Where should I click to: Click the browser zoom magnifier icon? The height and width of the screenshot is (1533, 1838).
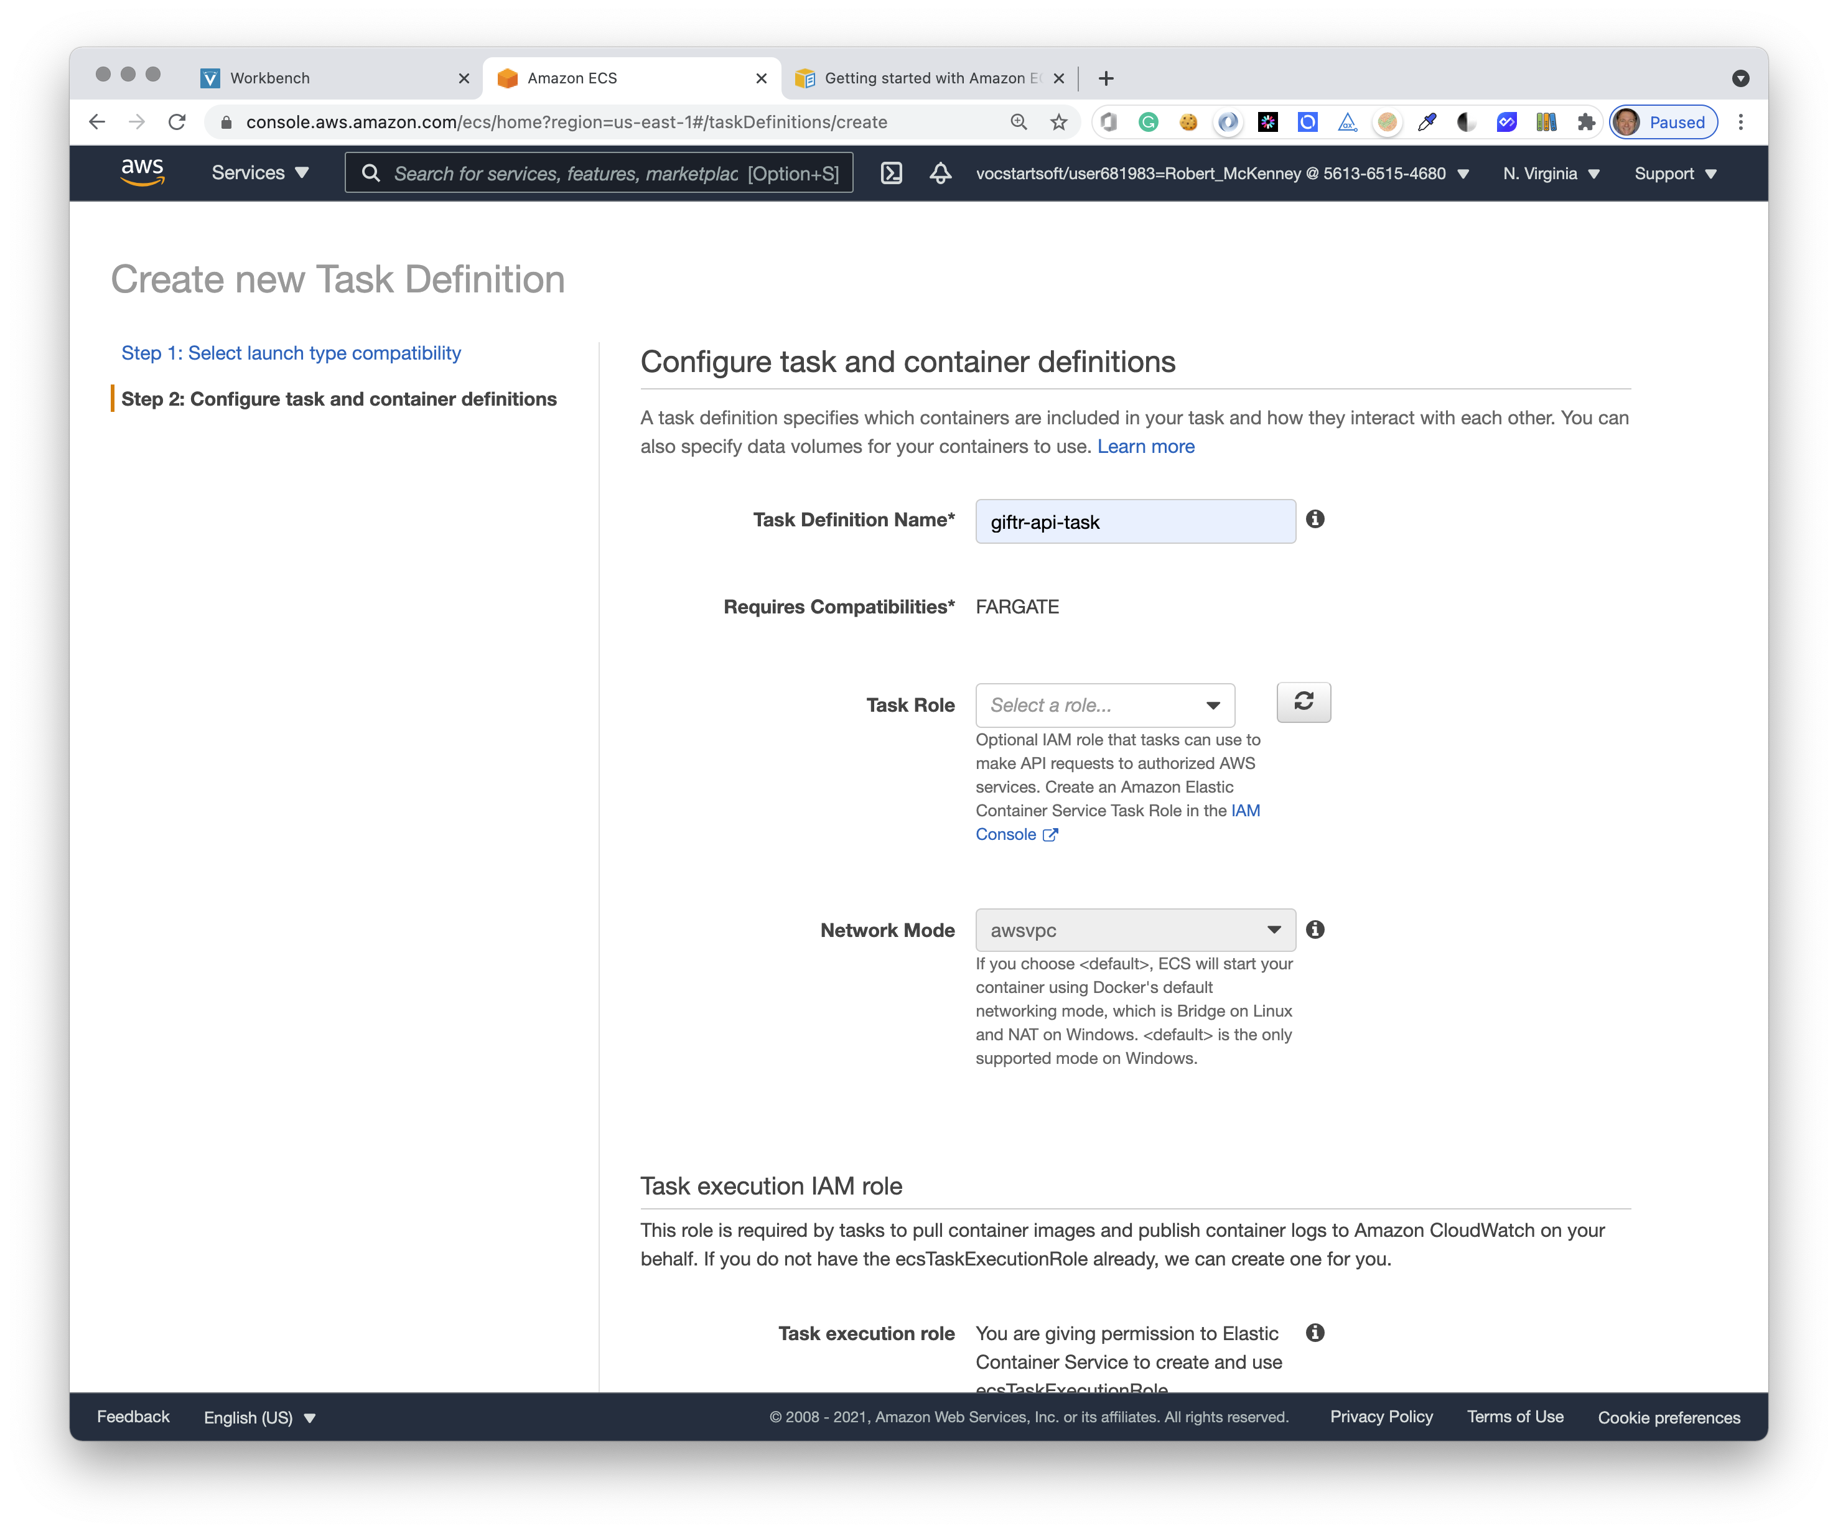point(1019,123)
